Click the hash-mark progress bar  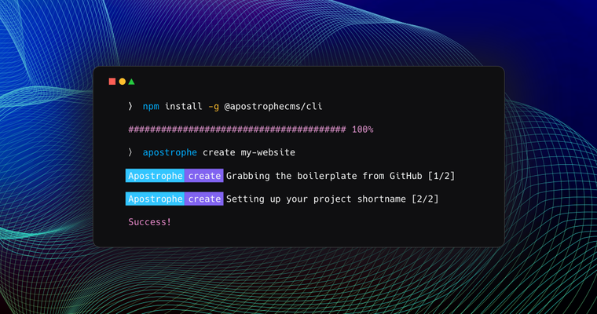click(237, 130)
